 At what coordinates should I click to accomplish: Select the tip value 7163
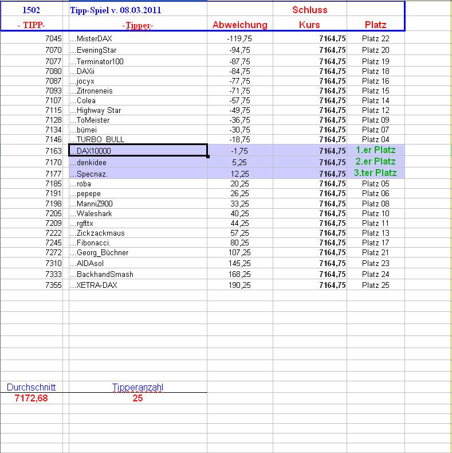pos(53,150)
